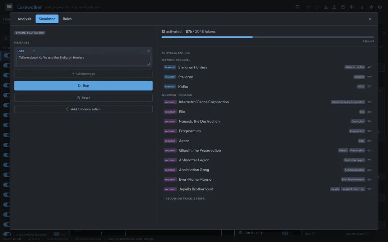Image resolution: width=388 pixels, height=242 pixels.
Task: Click the download icon in top toolbar
Action: click(325, 7)
